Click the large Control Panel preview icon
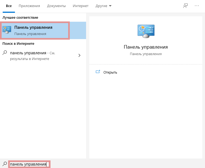 click(146, 31)
